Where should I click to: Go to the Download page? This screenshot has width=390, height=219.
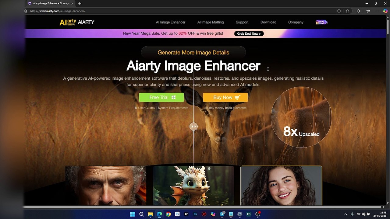pos(268,22)
